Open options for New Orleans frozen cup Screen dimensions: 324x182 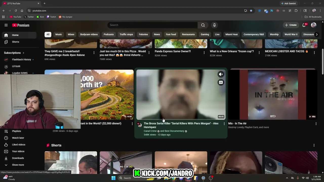click(259, 53)
